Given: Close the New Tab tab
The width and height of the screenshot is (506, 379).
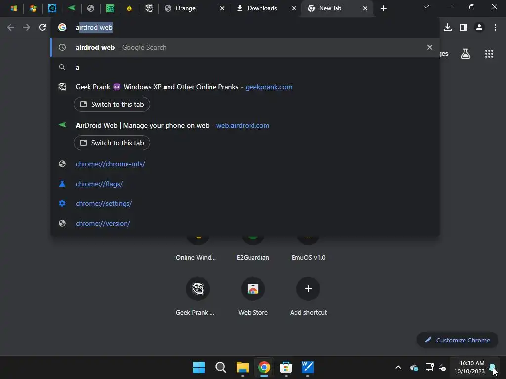Looking at the screenshot, I should tap(365, 8).
